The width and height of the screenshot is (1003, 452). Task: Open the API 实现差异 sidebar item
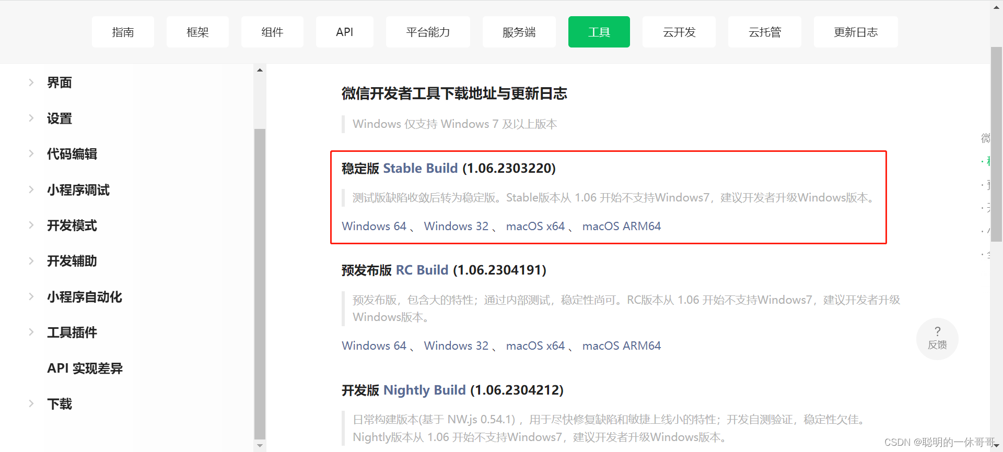coord(85,368)
